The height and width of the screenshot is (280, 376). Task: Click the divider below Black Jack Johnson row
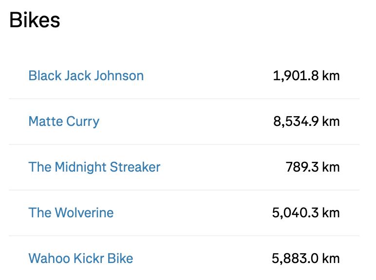[184, 99]
